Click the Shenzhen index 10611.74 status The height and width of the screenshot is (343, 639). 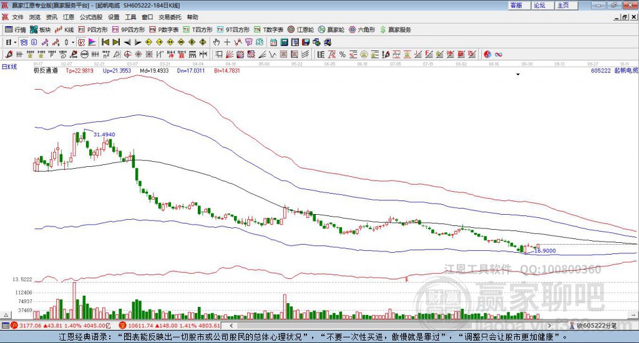[170, 326]
